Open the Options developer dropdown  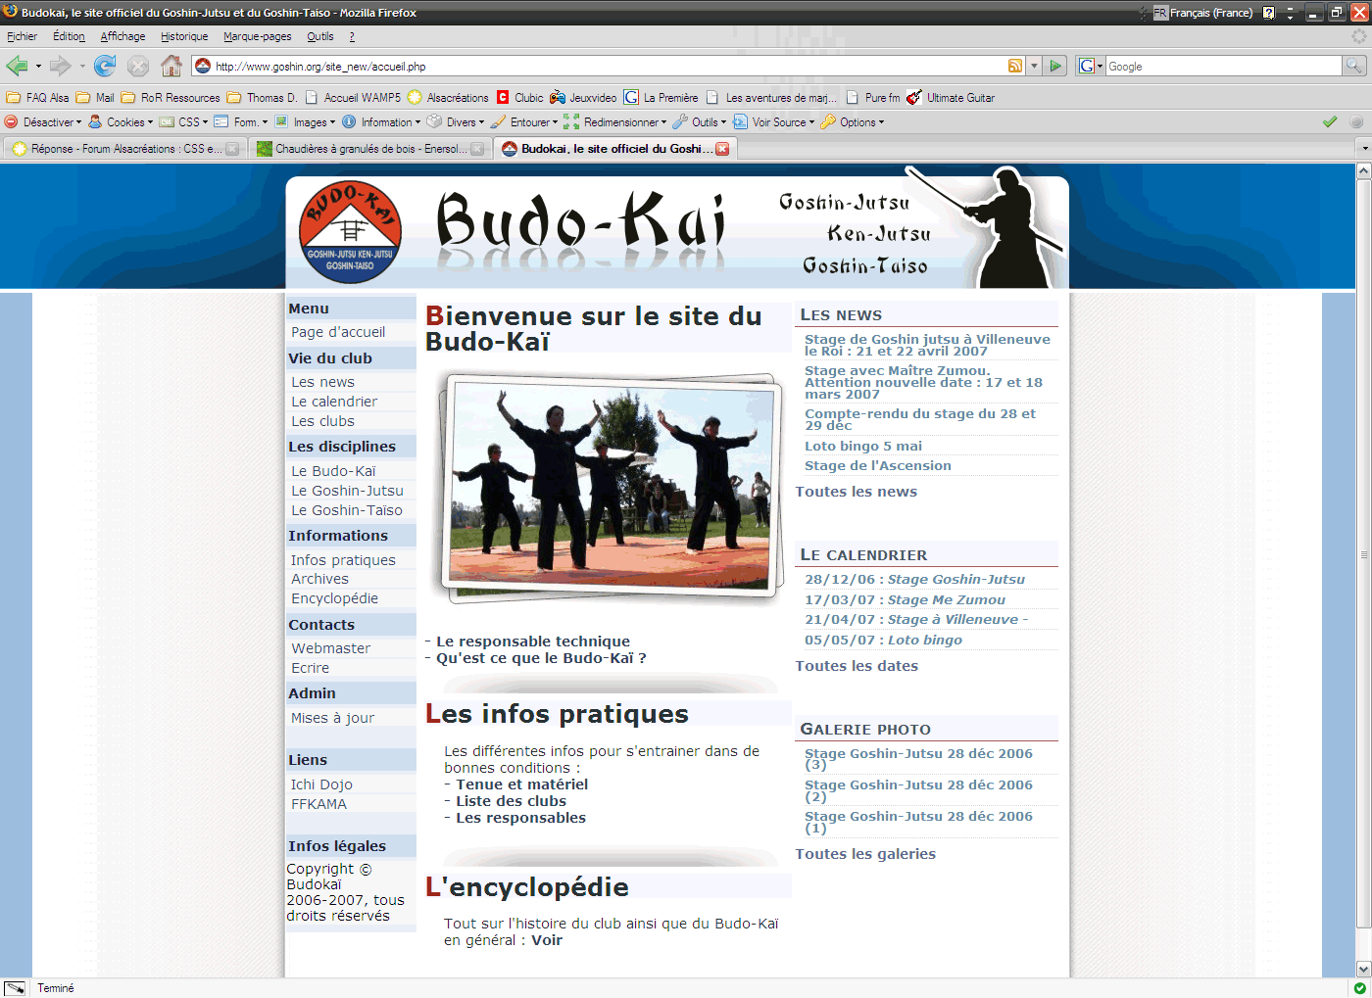[x=853, y=121]
